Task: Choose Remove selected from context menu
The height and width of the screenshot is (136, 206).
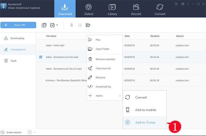Action: [105, 59]
